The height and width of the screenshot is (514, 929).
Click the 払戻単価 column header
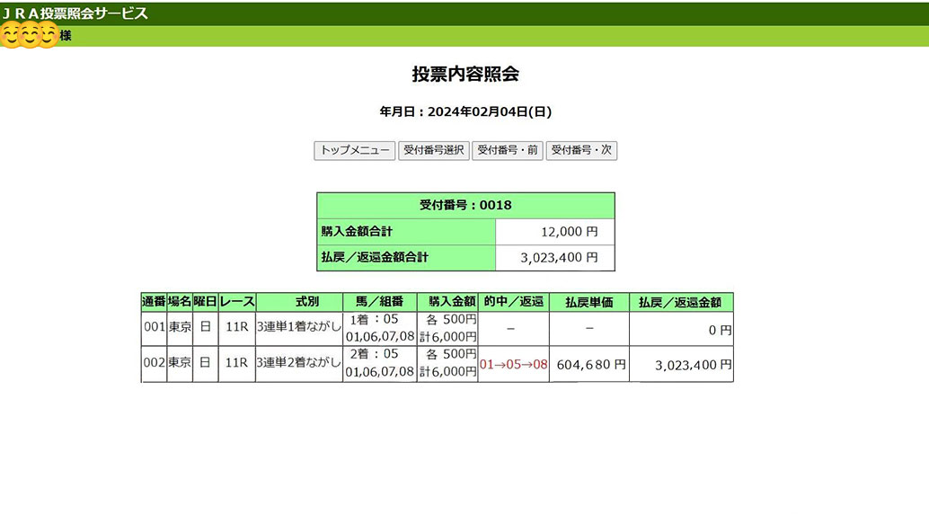click(588, 302)
